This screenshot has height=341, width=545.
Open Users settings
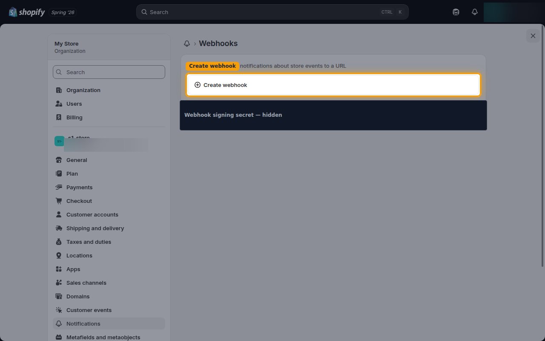pos(109,104)
